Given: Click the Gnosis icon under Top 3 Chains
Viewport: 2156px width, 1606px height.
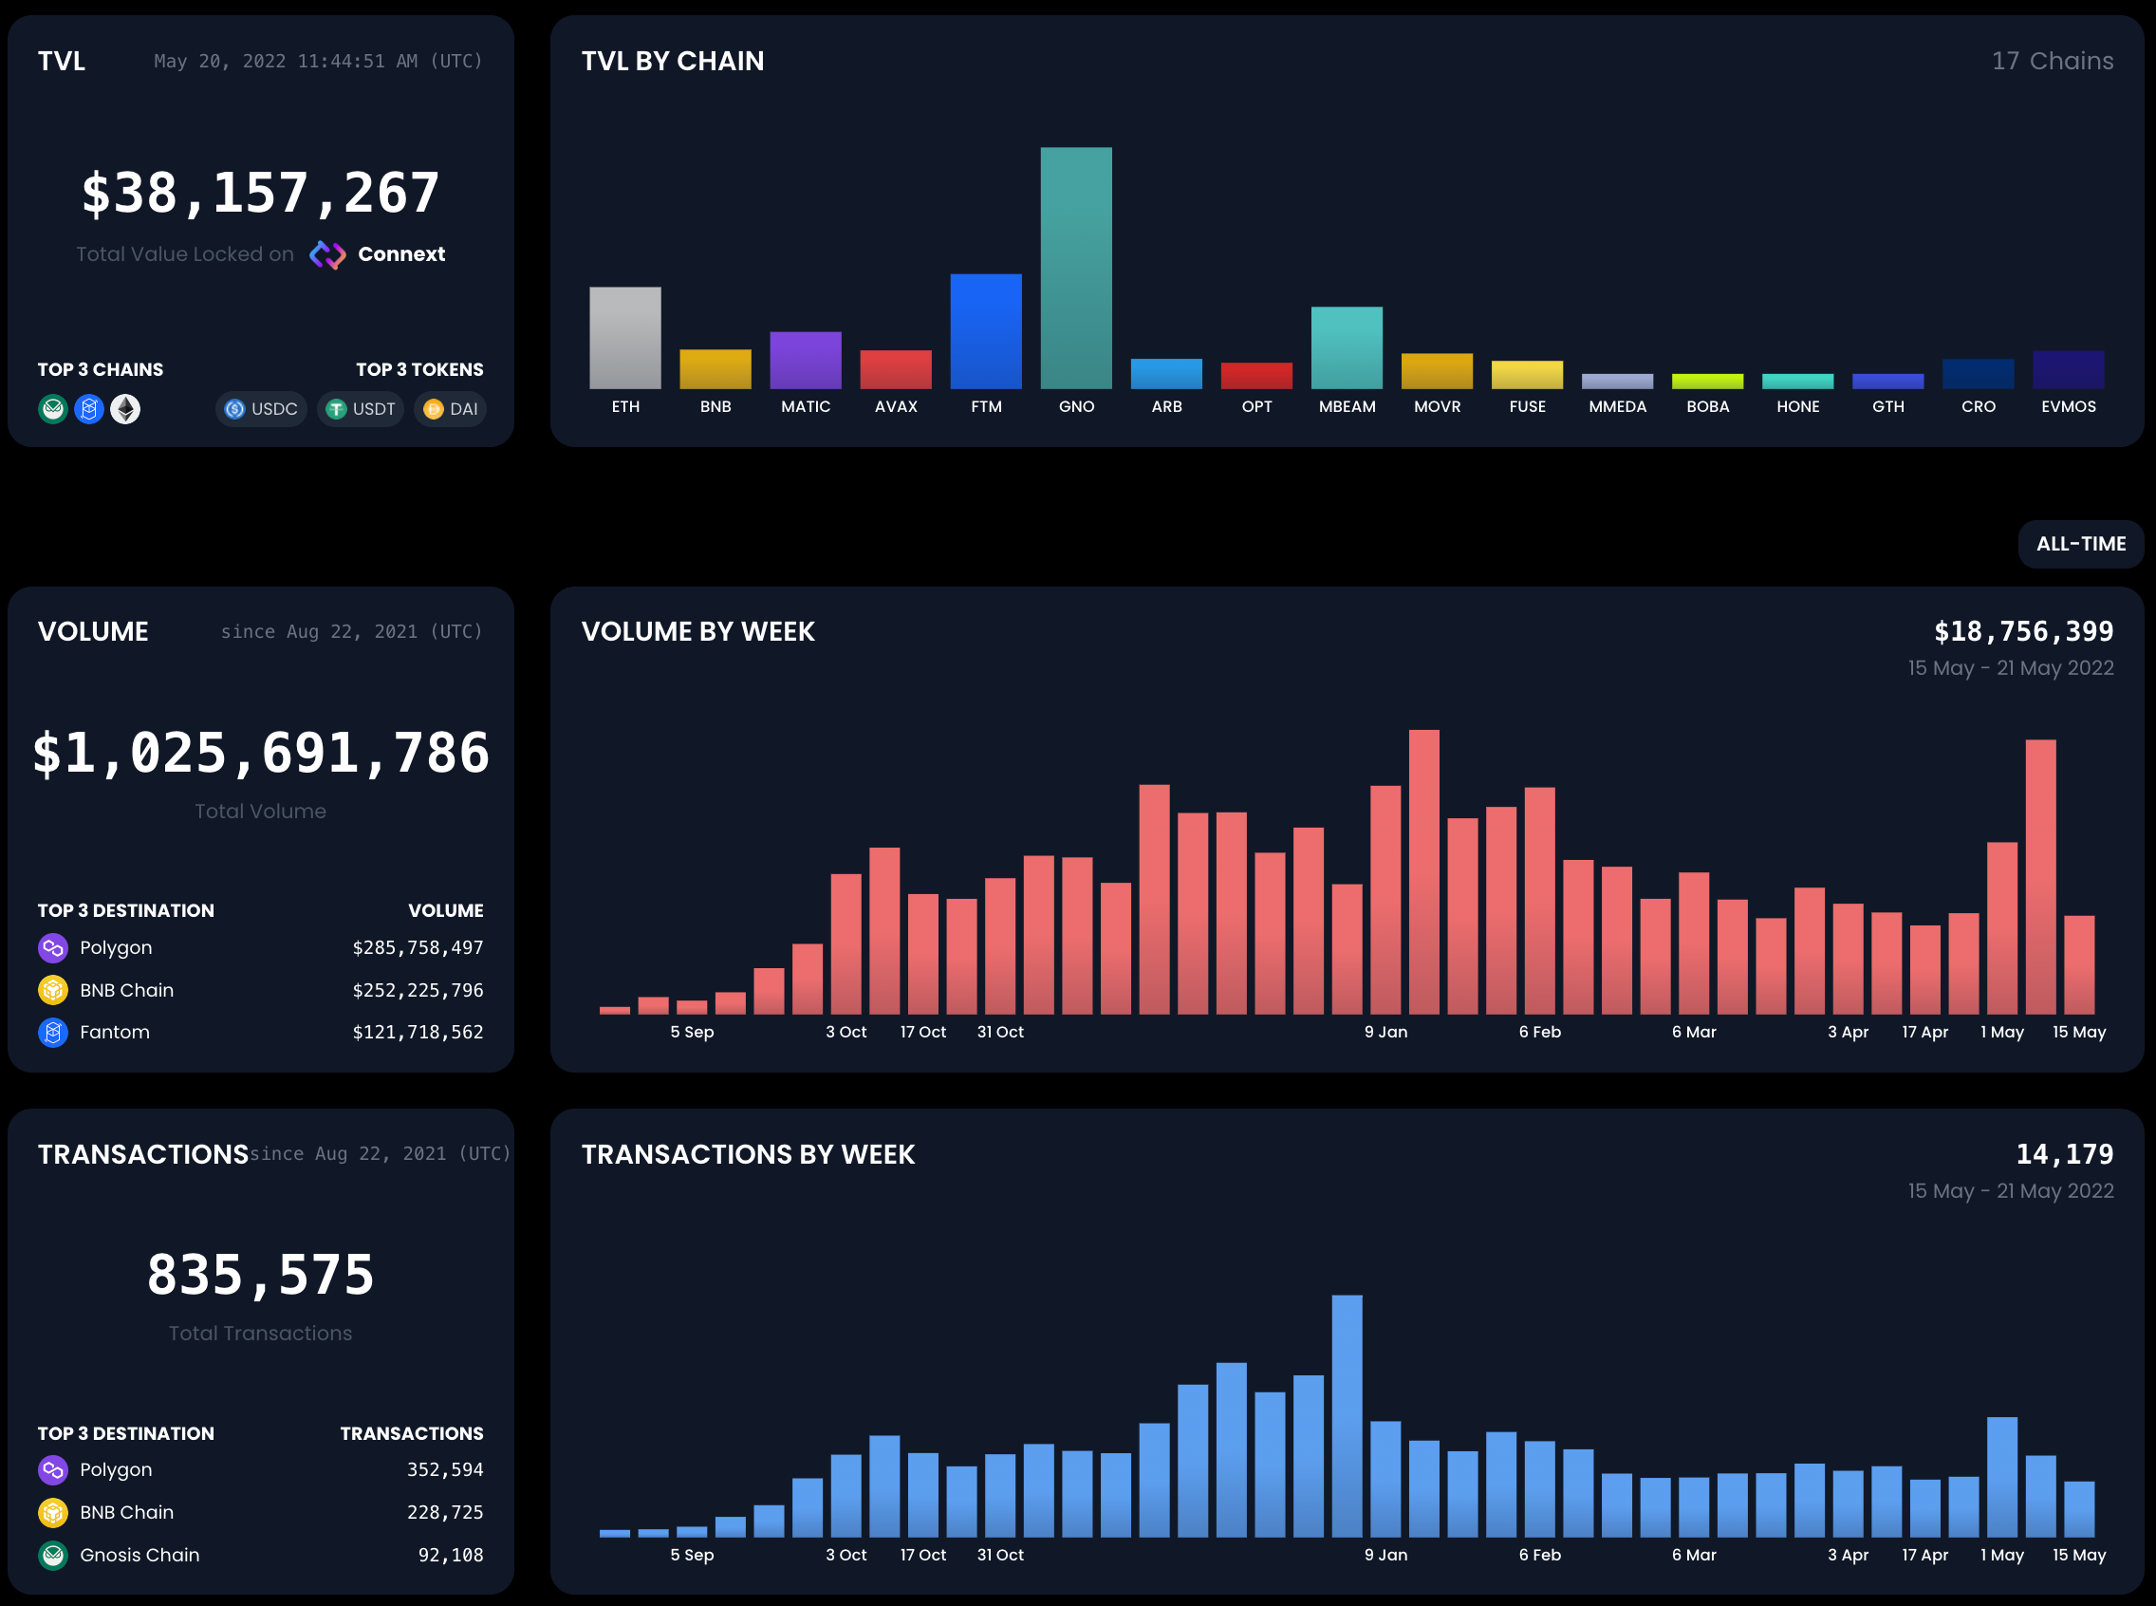Looking at the screenshot, I should coord(53,409).
